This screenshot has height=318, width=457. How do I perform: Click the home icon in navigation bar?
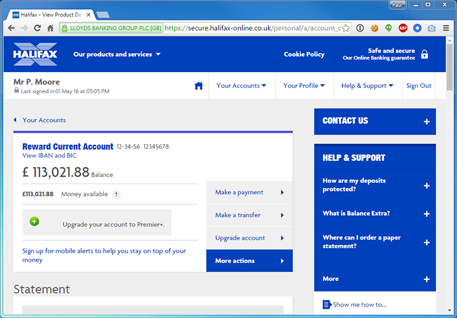tap(199, 86)
